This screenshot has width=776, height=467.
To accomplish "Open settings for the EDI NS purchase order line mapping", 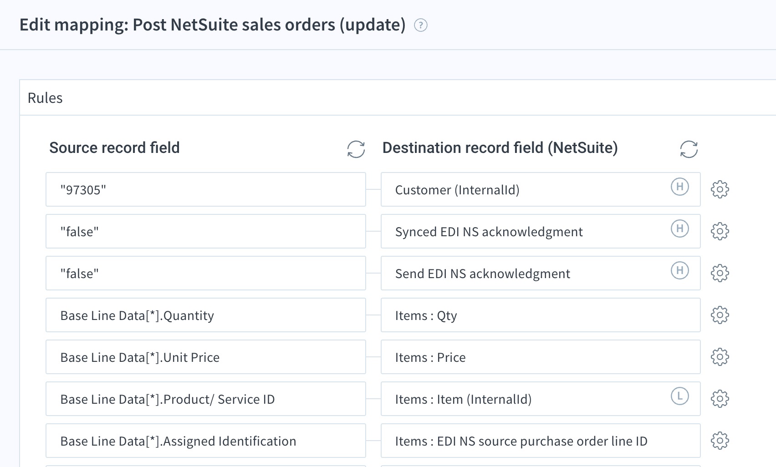I will point(720,441).
